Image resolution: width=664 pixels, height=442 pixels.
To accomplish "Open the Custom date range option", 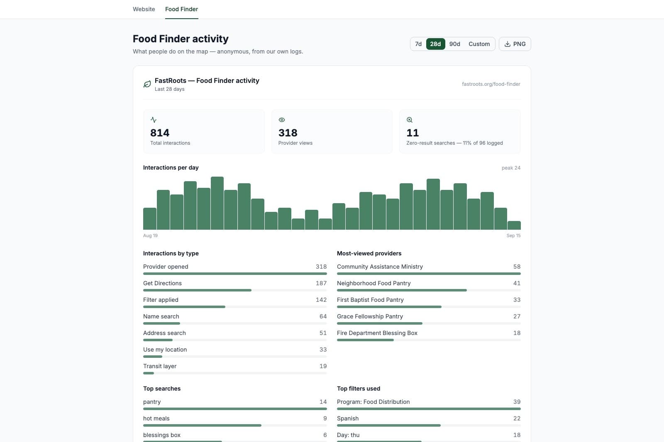I will (x=479, y=44).
